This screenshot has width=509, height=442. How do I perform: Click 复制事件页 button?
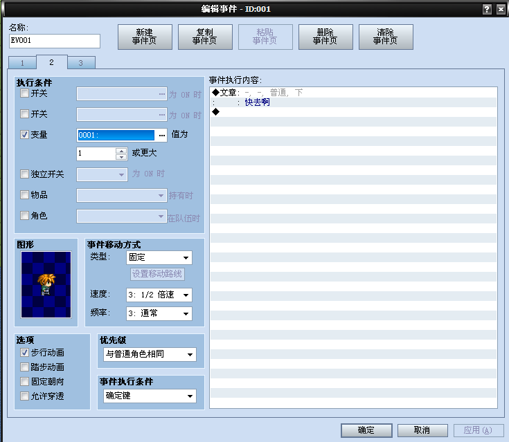tap(205, 37)
